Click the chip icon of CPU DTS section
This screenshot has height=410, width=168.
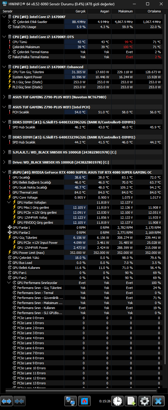[x=10, y=37]
